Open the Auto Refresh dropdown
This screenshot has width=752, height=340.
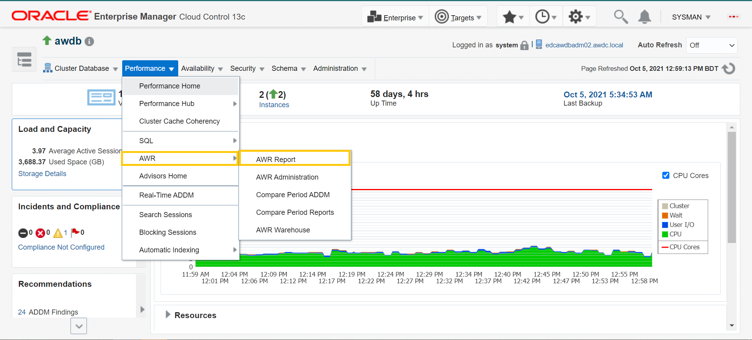point(712,45)
